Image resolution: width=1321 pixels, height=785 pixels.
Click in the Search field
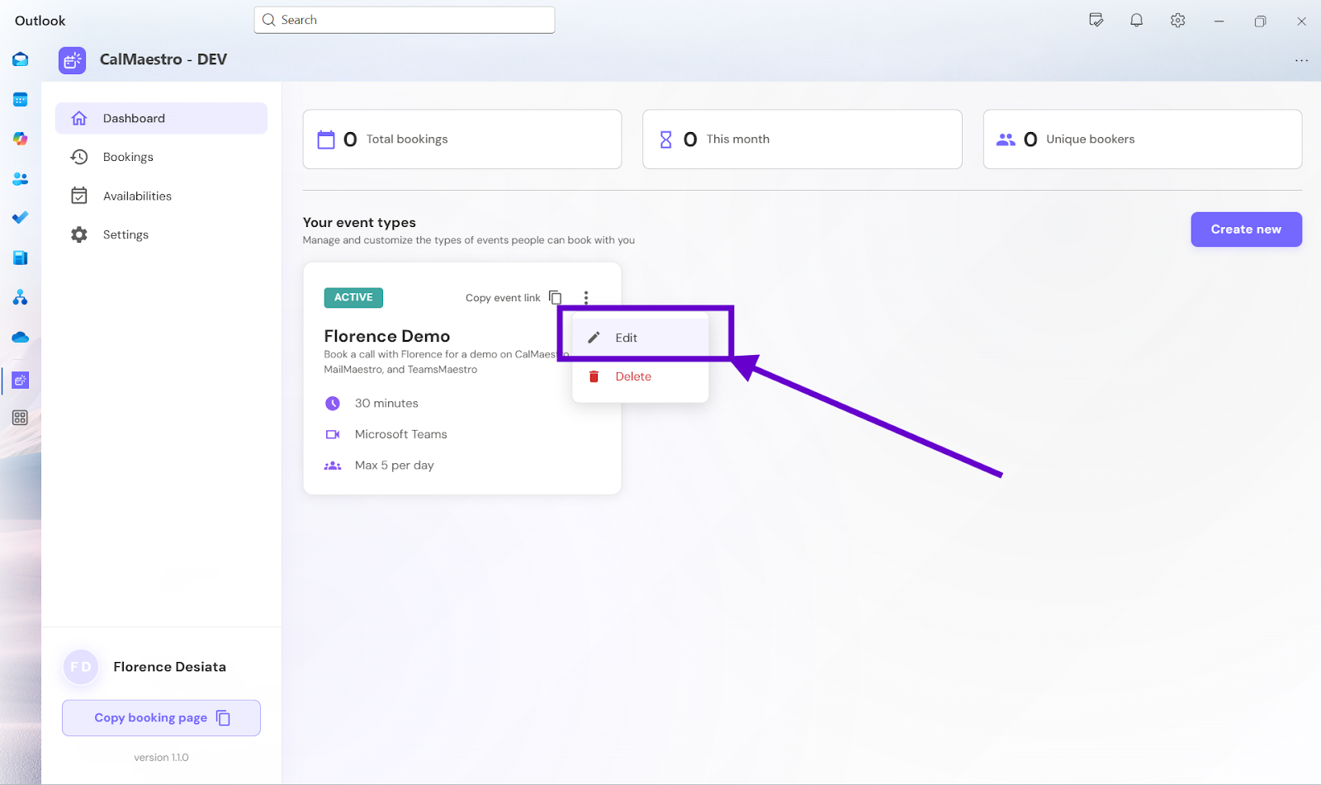pyautogui.click(x=405, y=20)
